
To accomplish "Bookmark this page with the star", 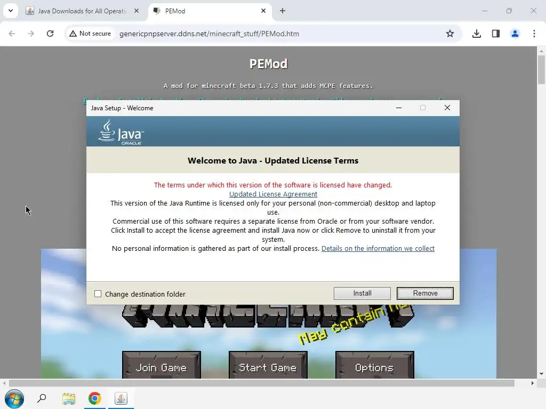I will pos(450,34).
